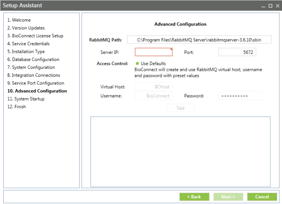Click the Test connection button
Viewport: 282px width, 204px height.
pos(180,108)
